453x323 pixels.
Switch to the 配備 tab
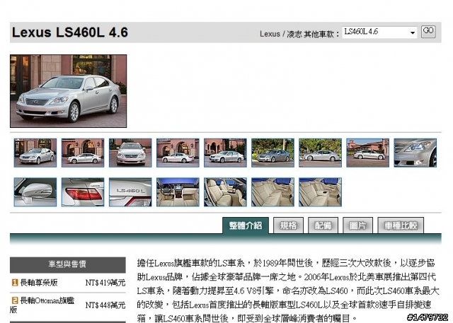tap(323, 225)
